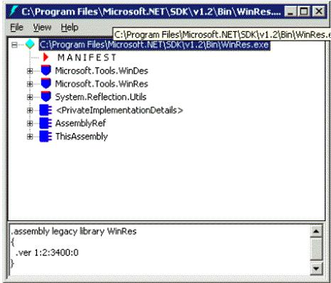This screenshot has width=331, height=283.
Task: Click the info pane scroll down arrow
Action: 316,269
